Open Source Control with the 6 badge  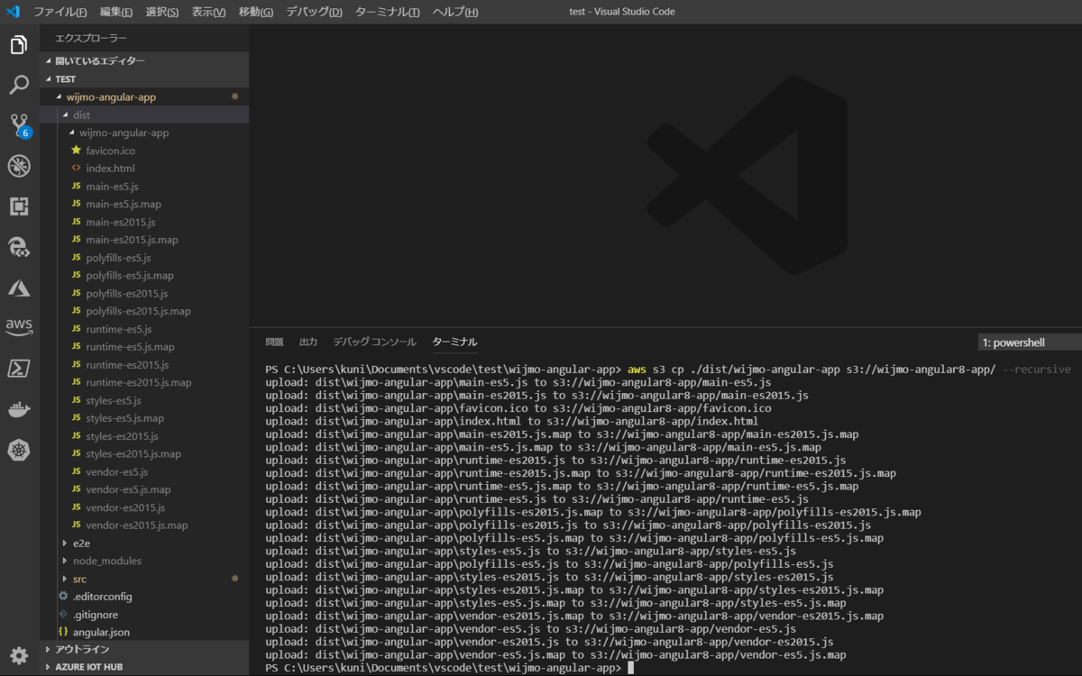19,125
